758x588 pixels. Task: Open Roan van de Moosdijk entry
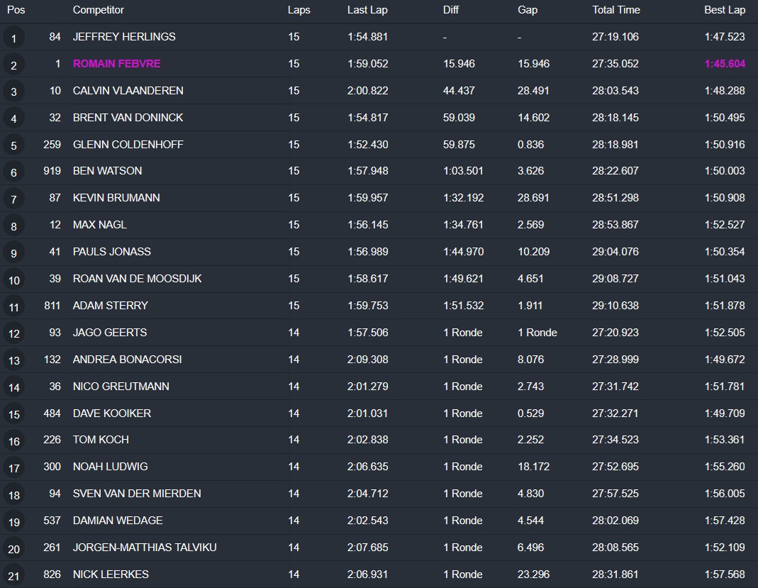[x=137, y=279]
